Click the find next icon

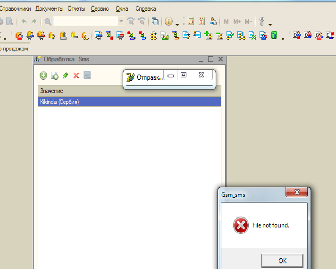(131, 21)
